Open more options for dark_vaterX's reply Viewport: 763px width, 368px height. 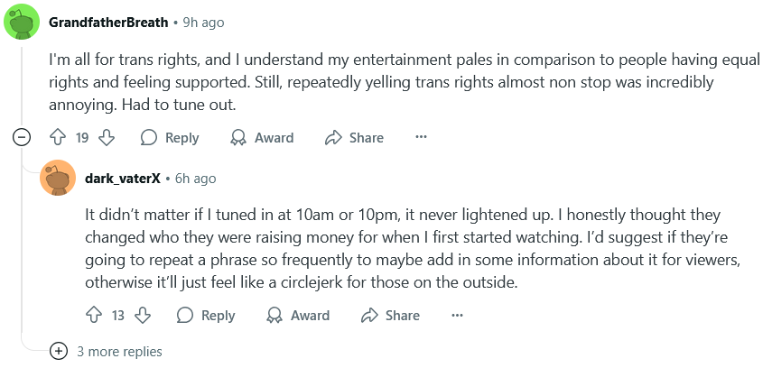457,316
